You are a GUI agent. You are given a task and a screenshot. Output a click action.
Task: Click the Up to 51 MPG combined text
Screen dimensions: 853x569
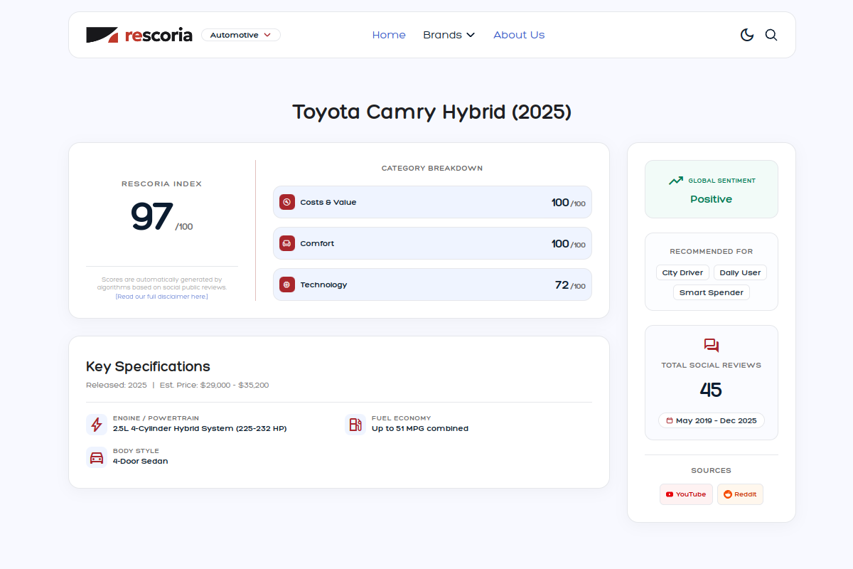(420, 429)
